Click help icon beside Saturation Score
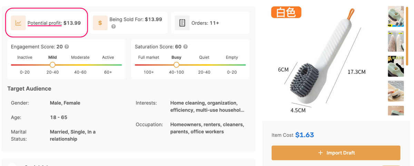The image size is (414, 166). [x=185, y=47]
